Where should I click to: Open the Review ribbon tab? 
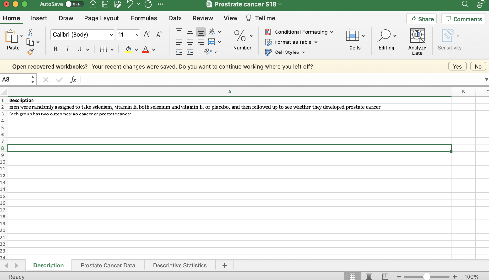202,18
